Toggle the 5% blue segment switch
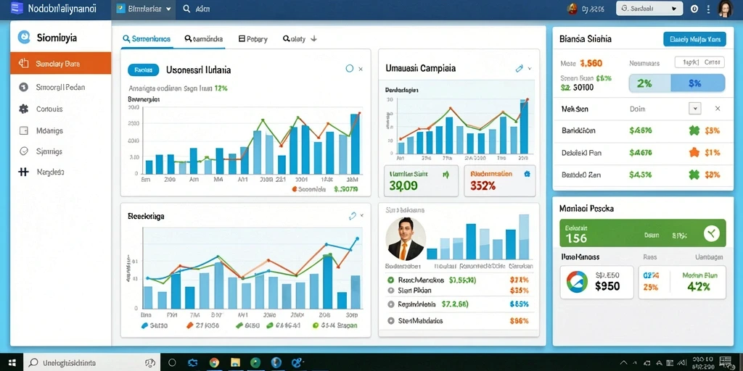This screenshot has height=371, width=743. click(698, 83)
